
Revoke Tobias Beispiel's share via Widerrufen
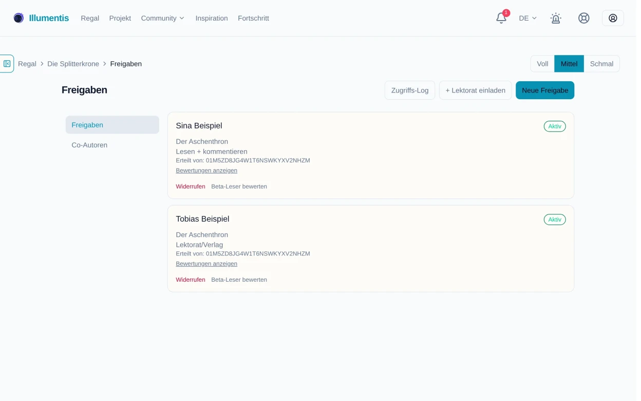pyautogui.click(x=191, y=280)
